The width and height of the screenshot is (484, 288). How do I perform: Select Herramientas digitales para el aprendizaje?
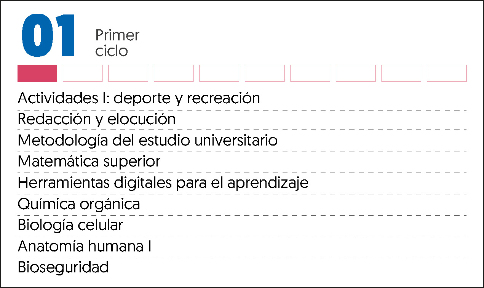coord(163,183)
